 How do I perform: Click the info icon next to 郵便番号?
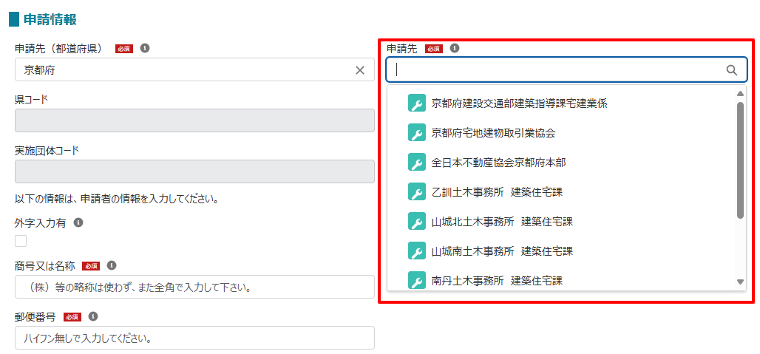point(93,316)
